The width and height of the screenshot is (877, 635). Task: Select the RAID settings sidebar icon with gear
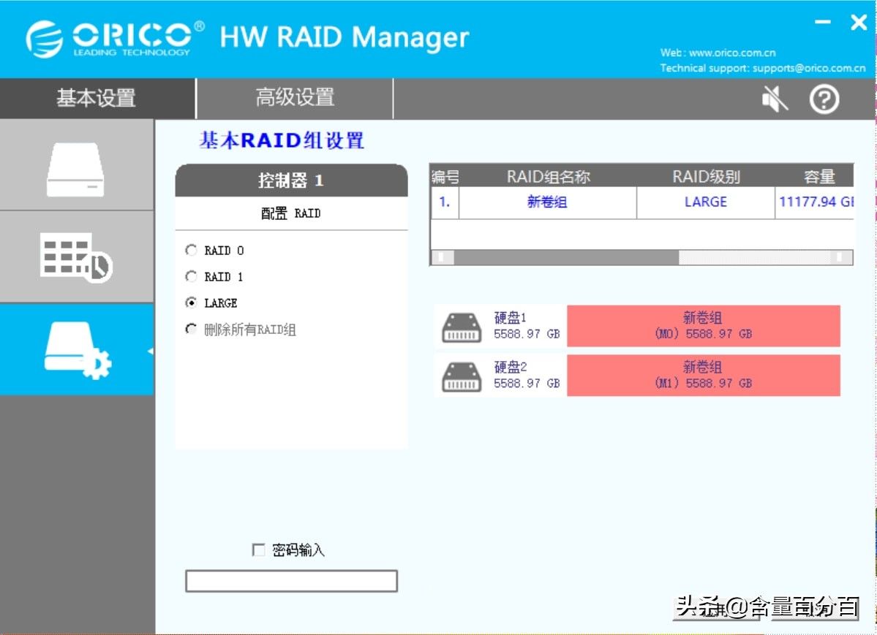point(78,350)
